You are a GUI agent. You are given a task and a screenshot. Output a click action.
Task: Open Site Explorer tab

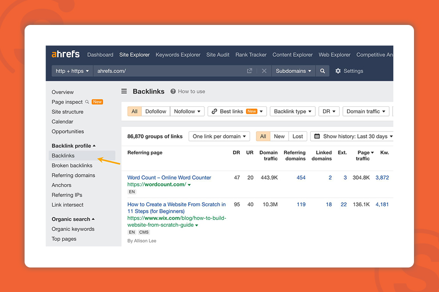(134, 55)
